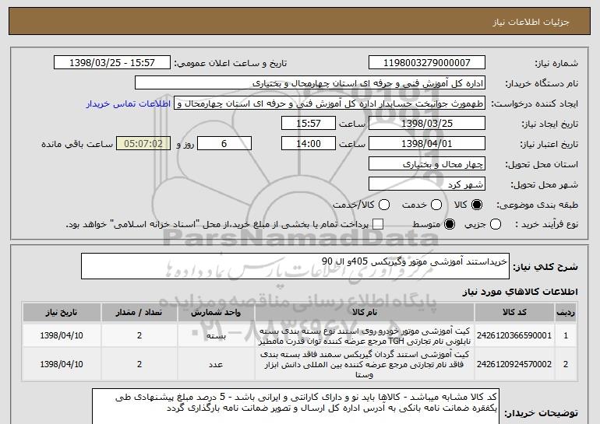The width and height of the screenshot is (600, 424).
Task: Select the کالا/خدمت radio button
Action: (384, 205)
